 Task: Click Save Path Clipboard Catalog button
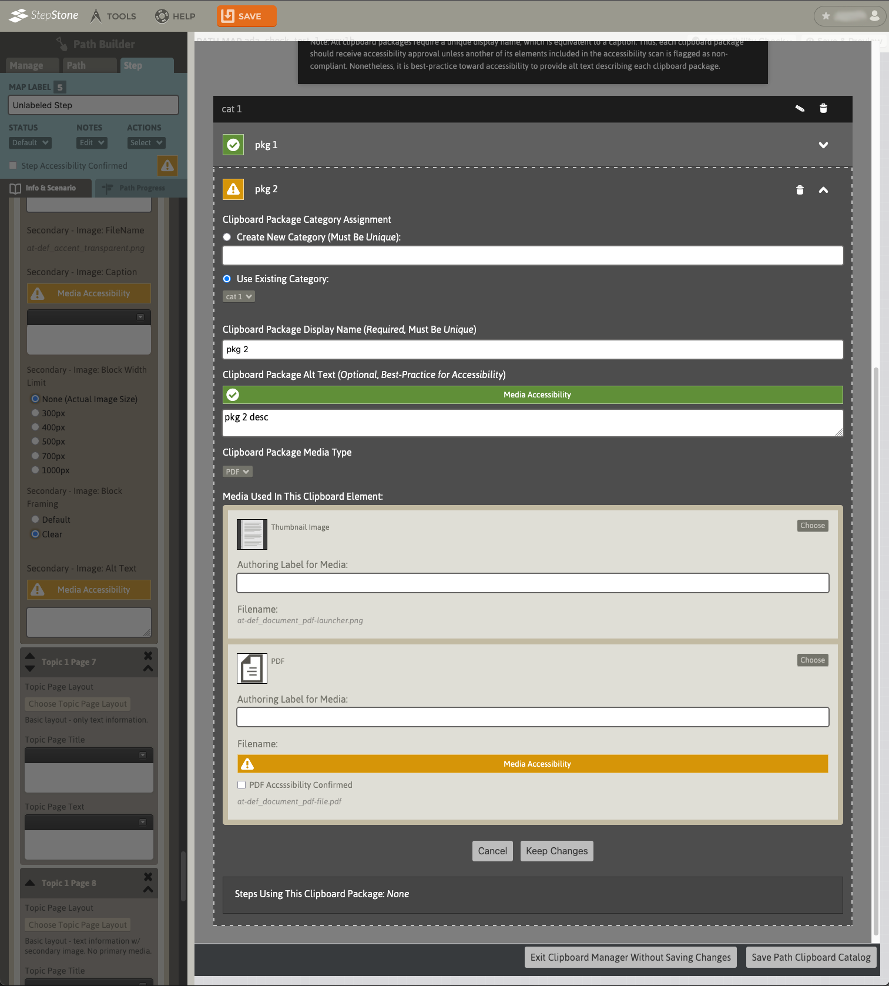coord(811,957)
